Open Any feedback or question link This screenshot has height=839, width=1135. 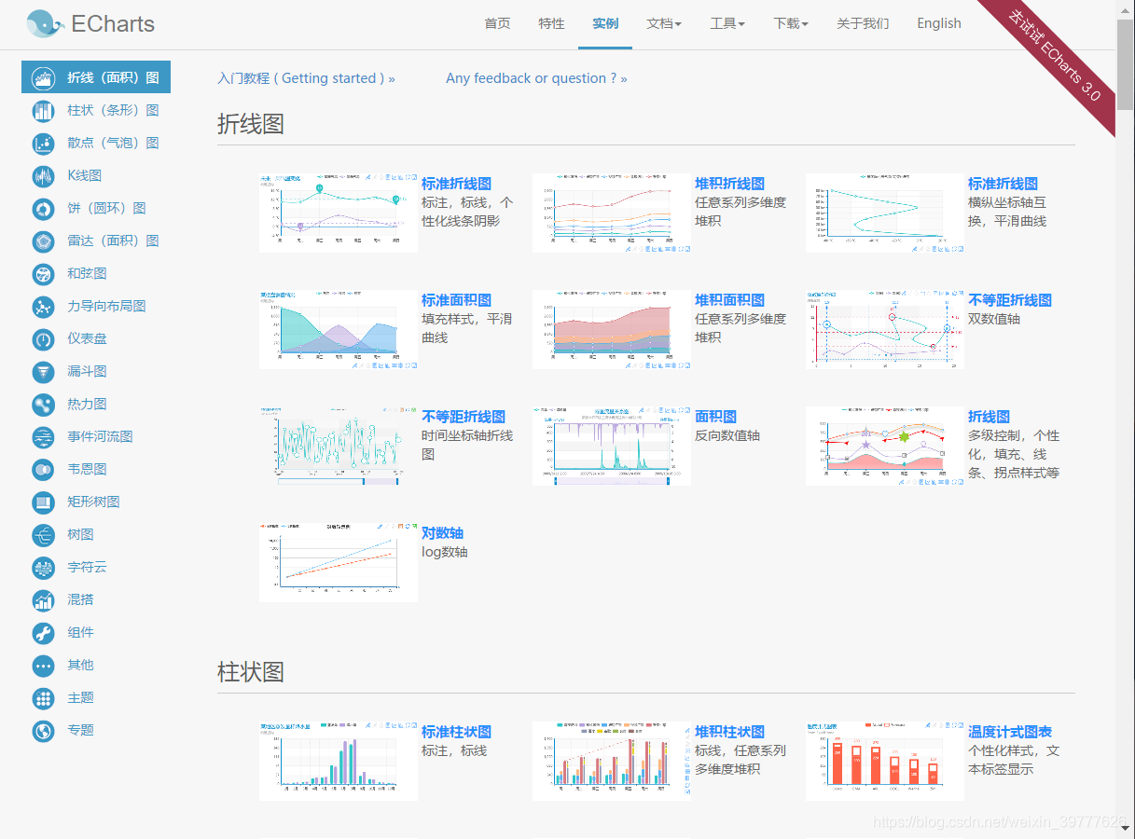[536, 78]
